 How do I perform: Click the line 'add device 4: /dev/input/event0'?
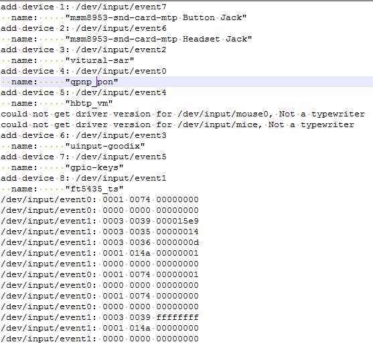pyautogui.click(x=84, y=71)
